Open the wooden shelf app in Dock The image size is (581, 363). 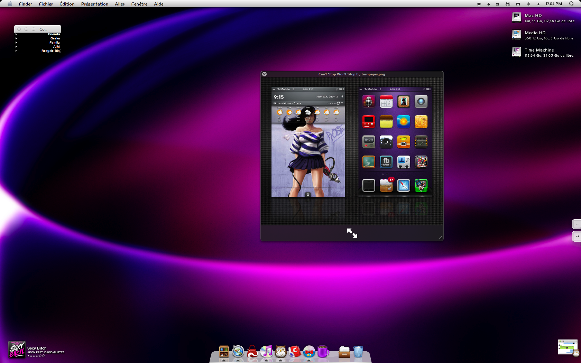[x=224, y=352]
